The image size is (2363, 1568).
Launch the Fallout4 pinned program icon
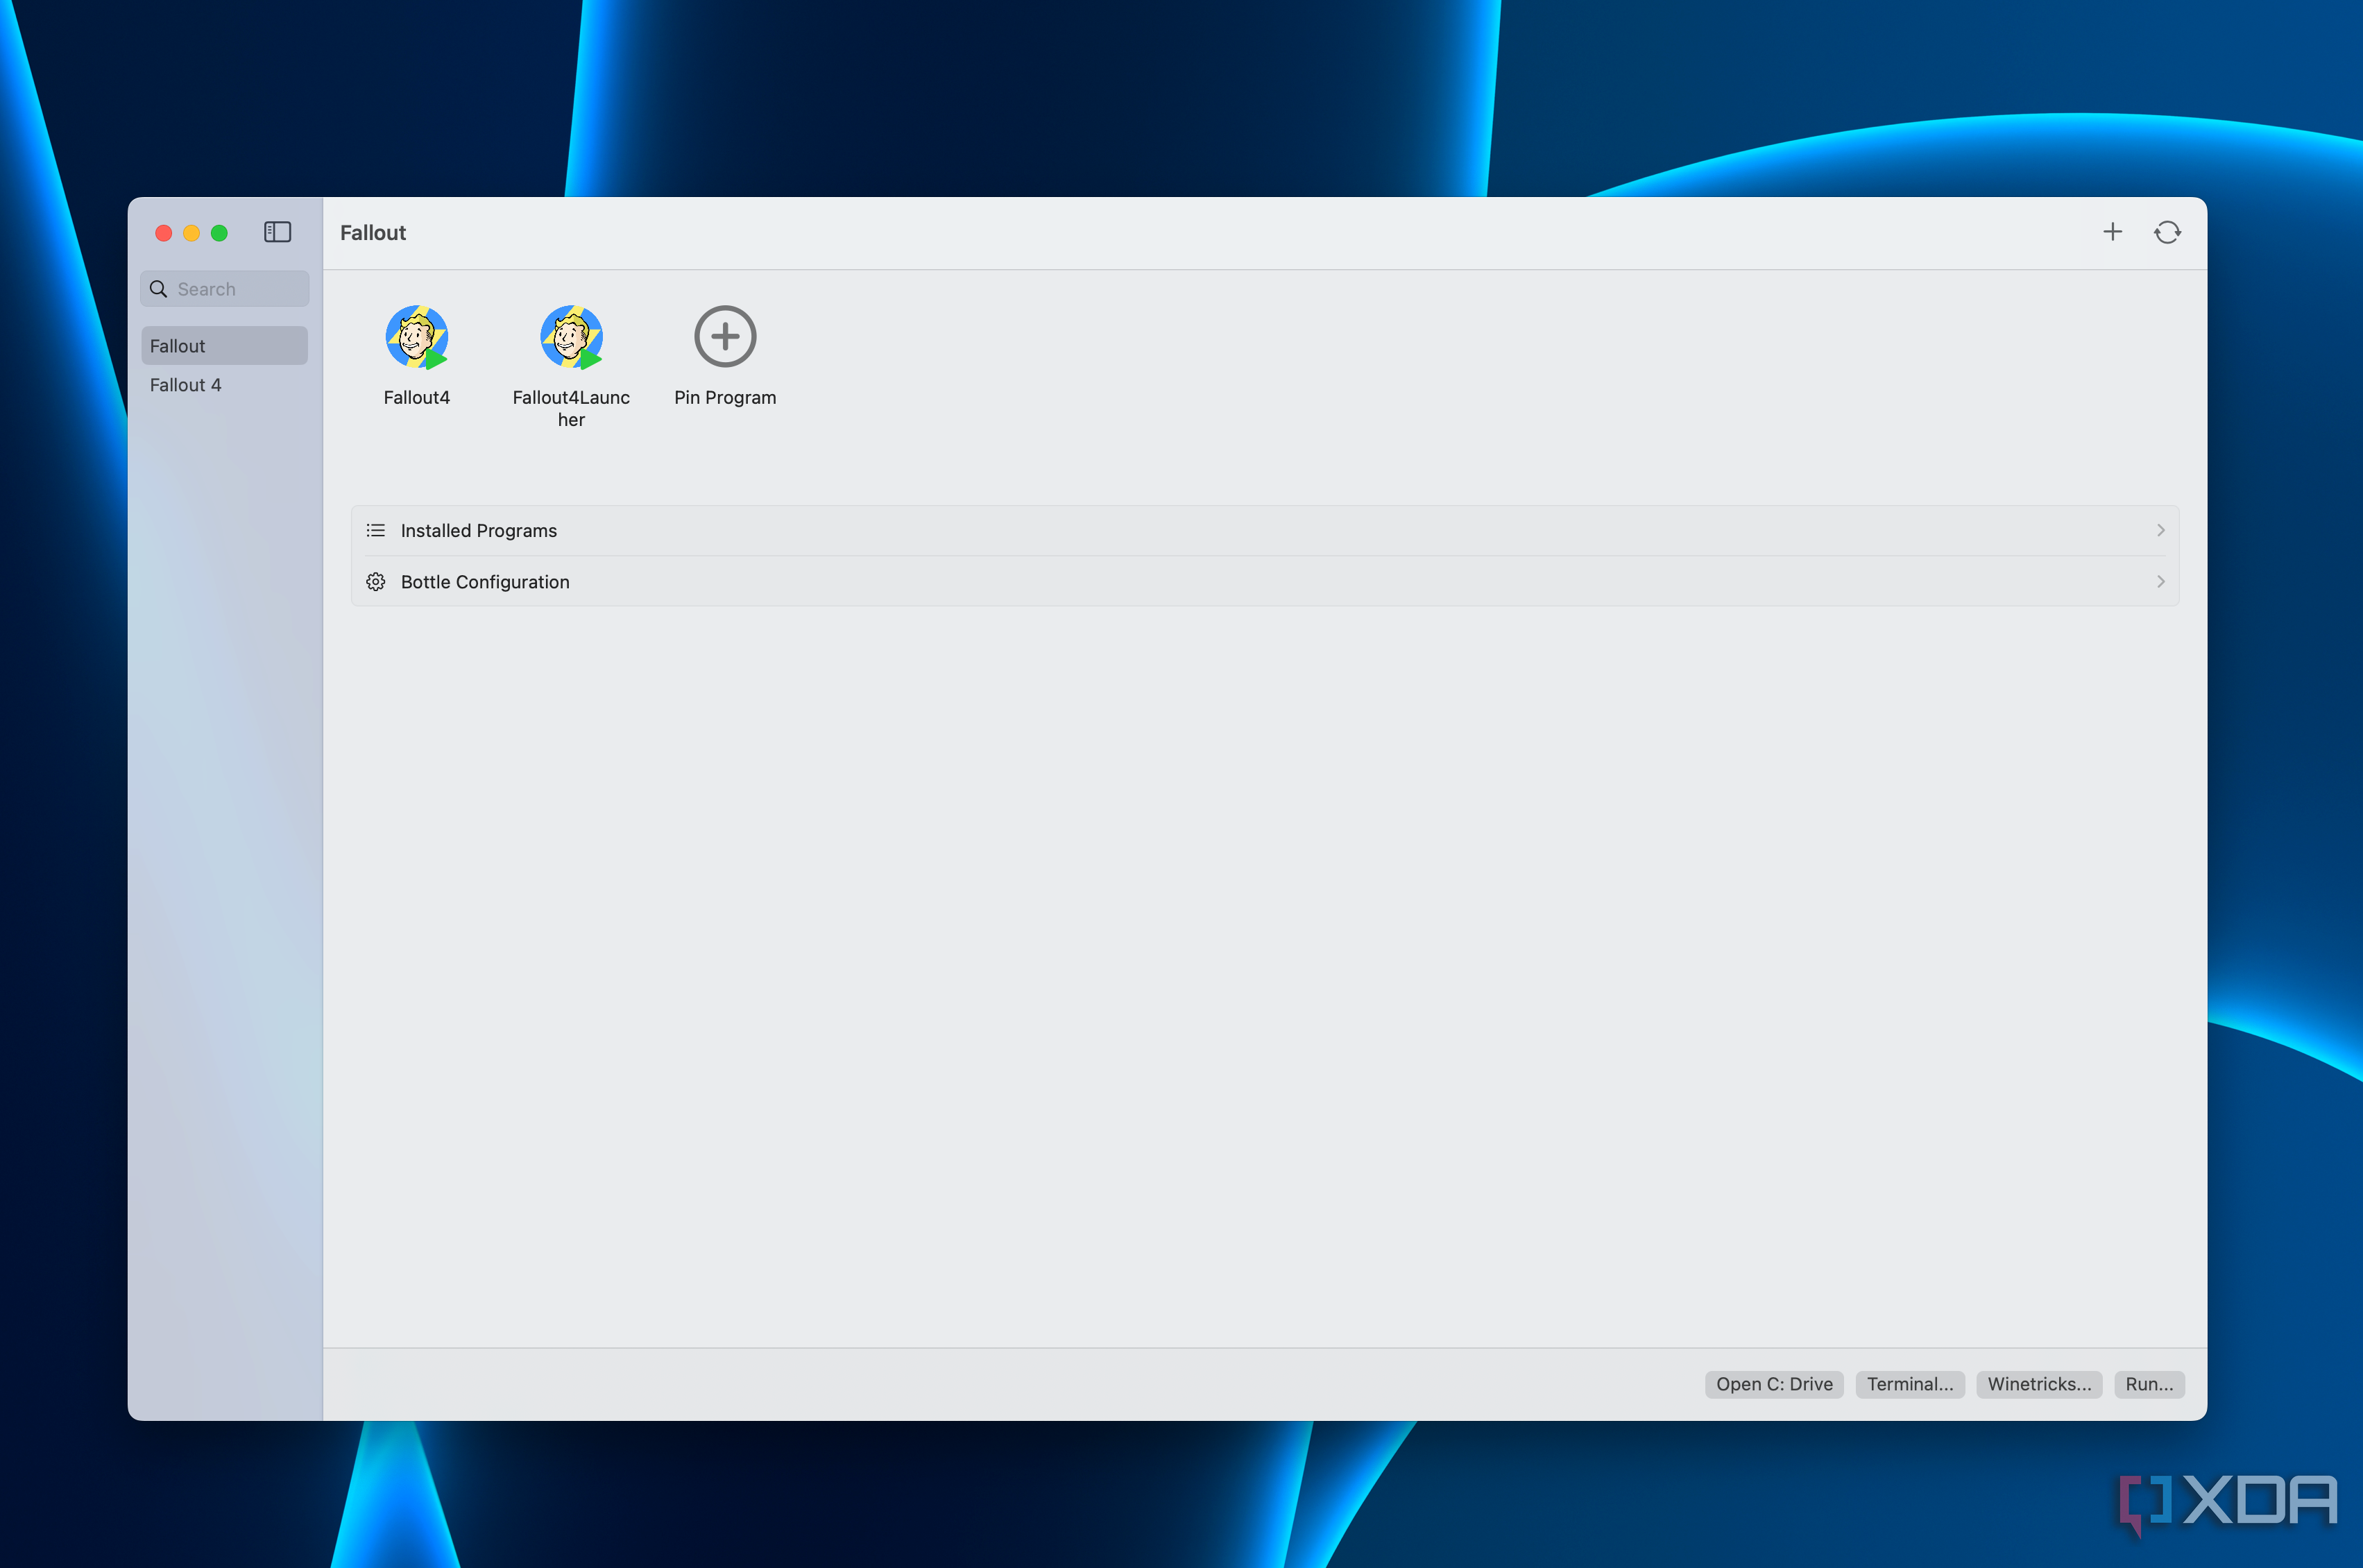[x=417, y=337]
